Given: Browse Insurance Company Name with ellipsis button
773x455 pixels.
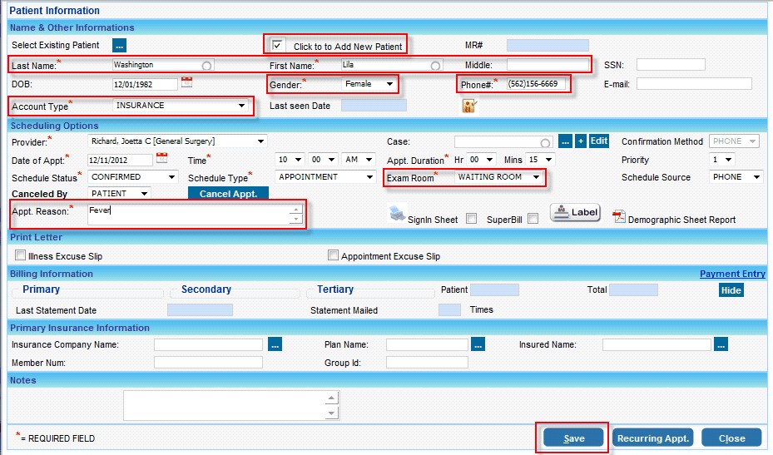Looking at the screenshot, I should (275, 344).
